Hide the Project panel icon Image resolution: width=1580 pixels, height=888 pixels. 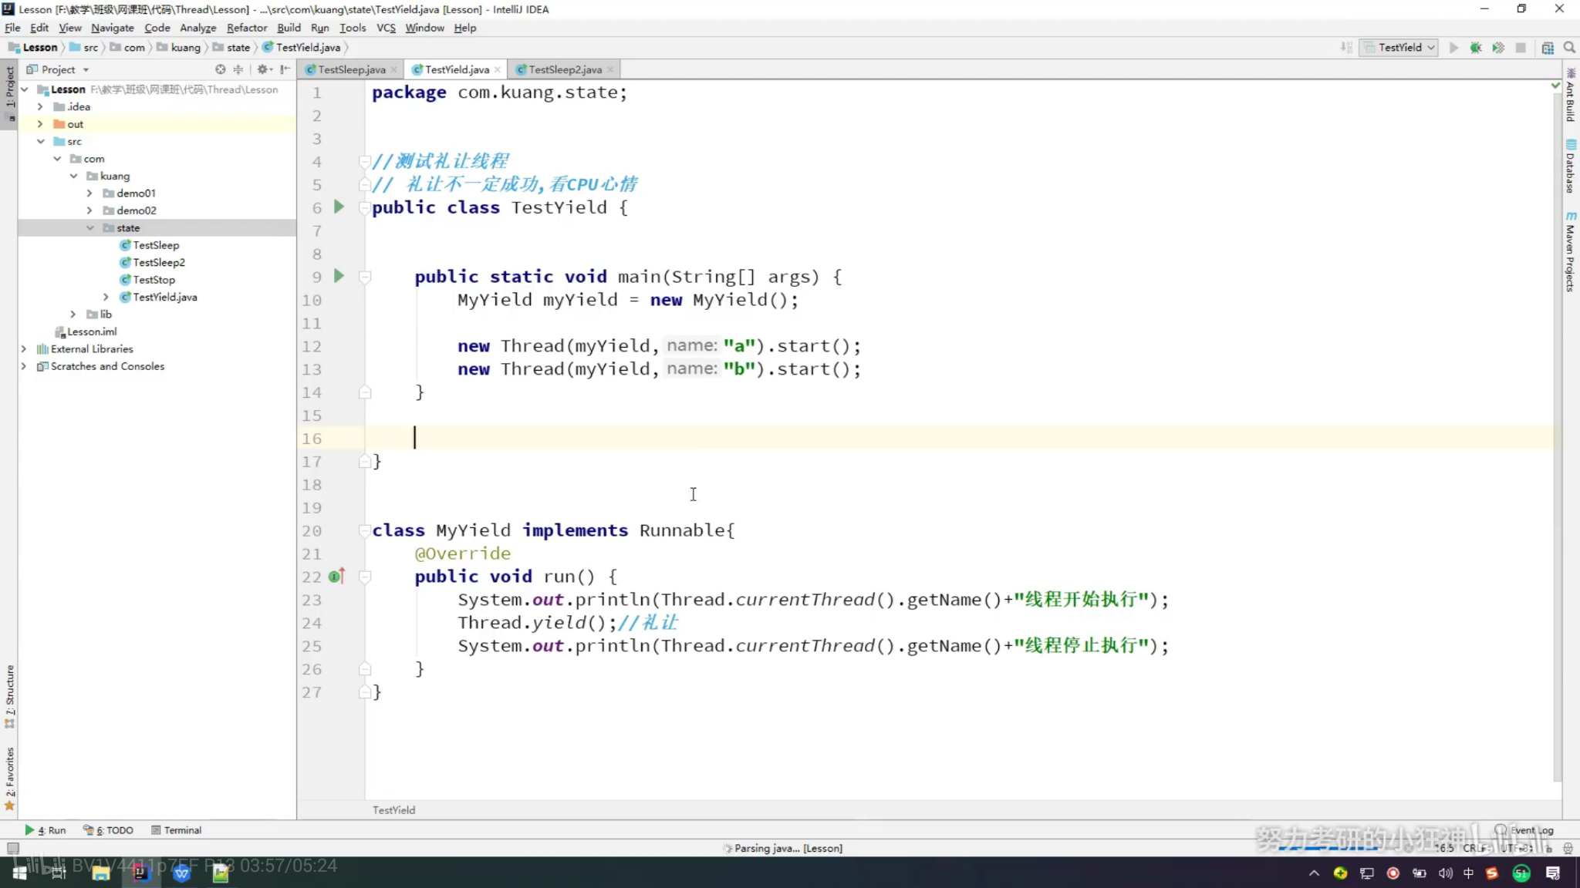(285, 69)
